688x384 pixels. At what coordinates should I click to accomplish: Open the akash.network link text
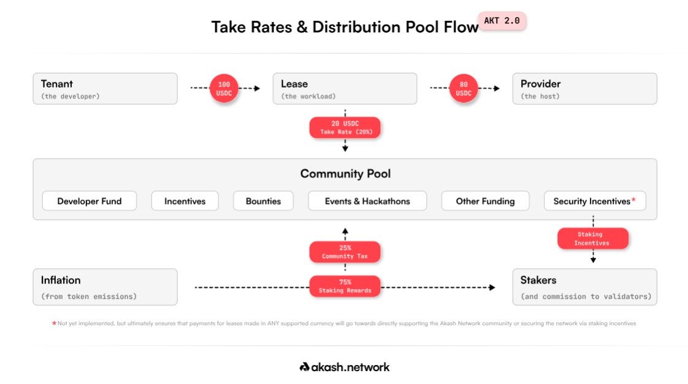point(350,367)
